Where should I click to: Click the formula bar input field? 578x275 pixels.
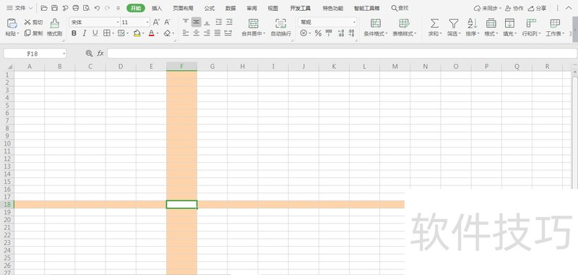[342, 54]
